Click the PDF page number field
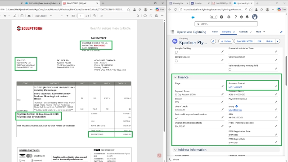Screen dimensions: 288x162 [81, 16]
